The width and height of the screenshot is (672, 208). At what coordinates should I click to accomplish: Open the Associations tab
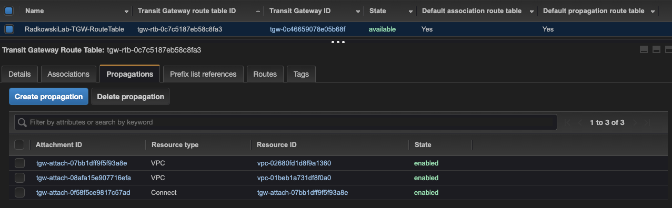tap(68, 74)
